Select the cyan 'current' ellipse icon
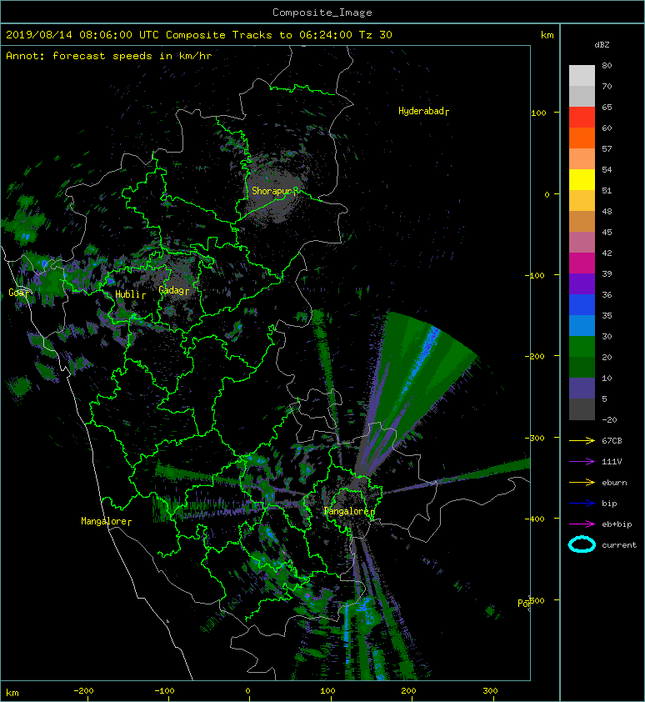This screenshot has height=702, width=645. coord(582,545)
